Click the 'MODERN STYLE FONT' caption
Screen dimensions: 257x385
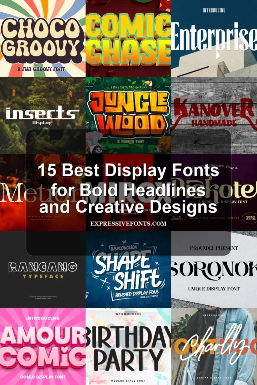[128, 381]
